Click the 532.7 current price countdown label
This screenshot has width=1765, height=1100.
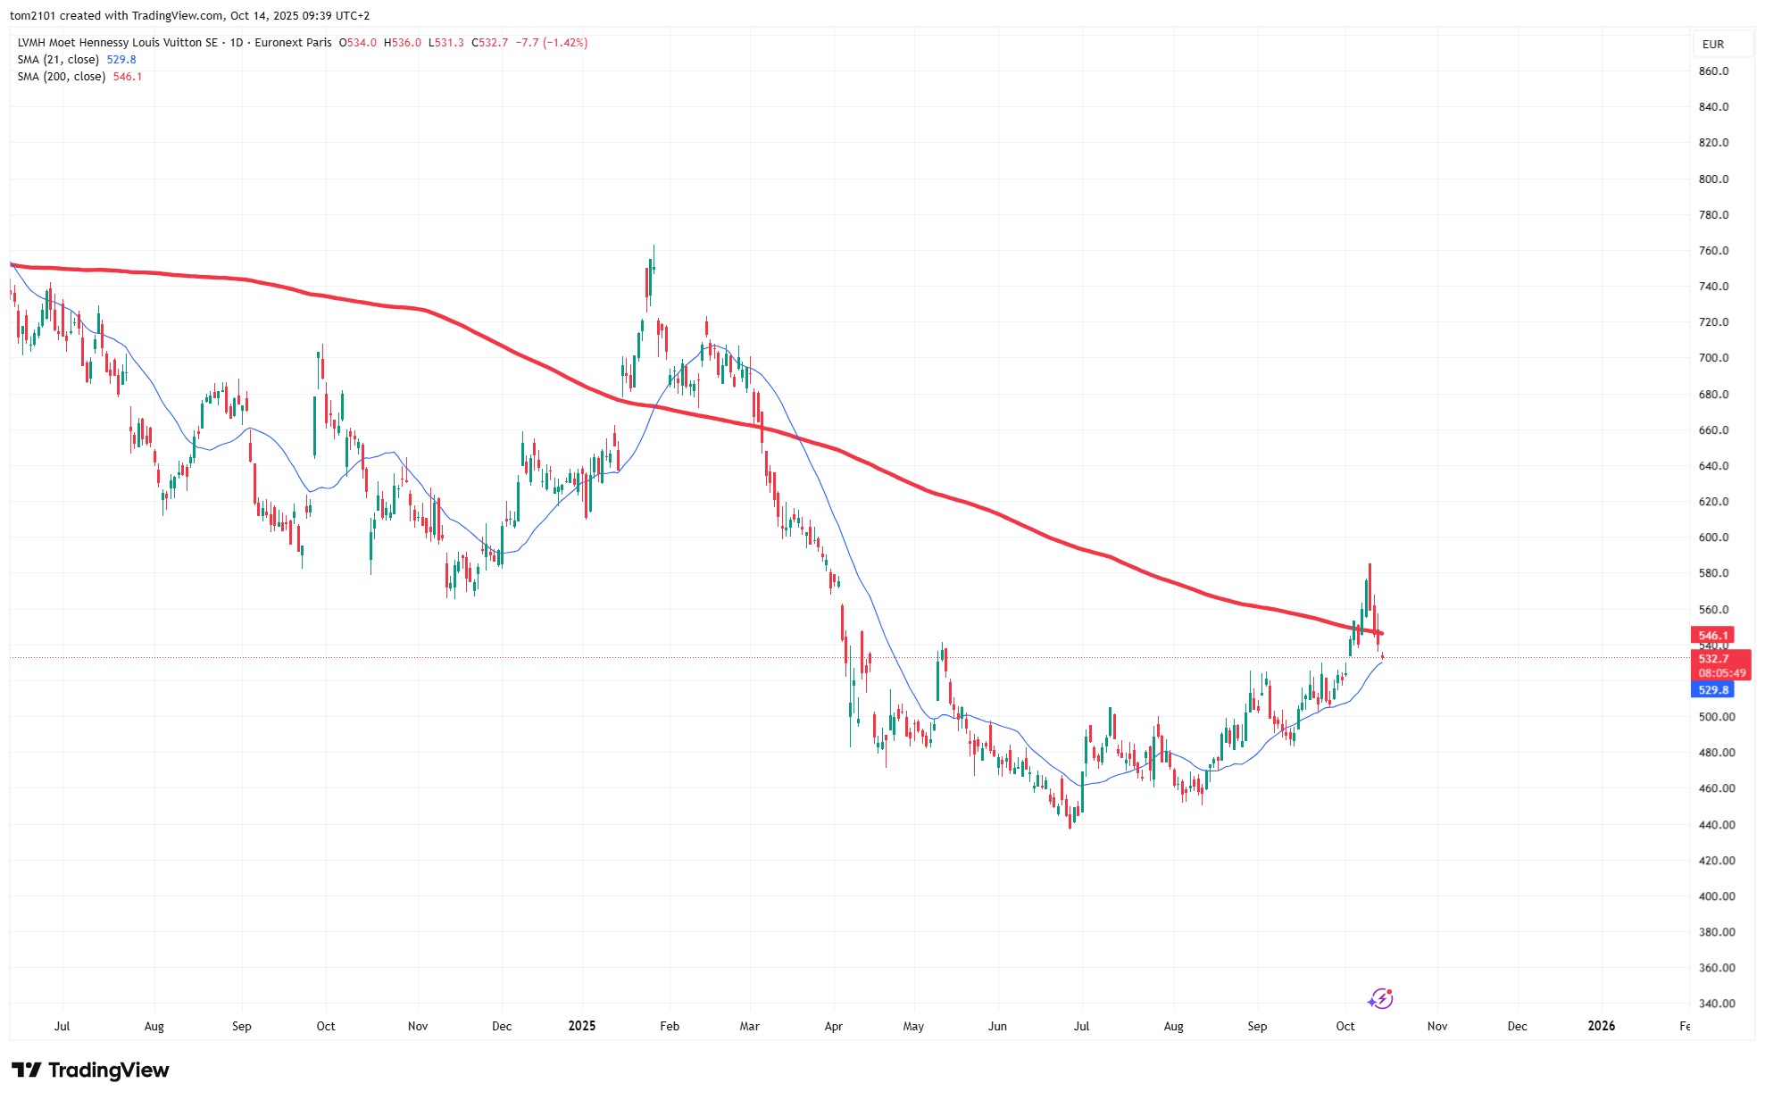(1720, 665)
